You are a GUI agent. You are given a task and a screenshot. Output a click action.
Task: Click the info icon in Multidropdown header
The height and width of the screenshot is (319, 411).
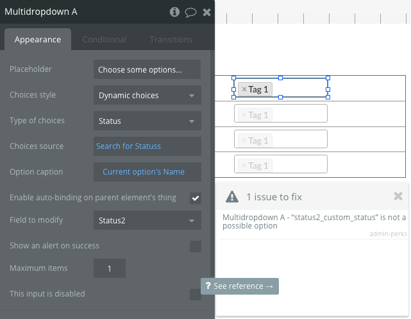click(175, 12)
